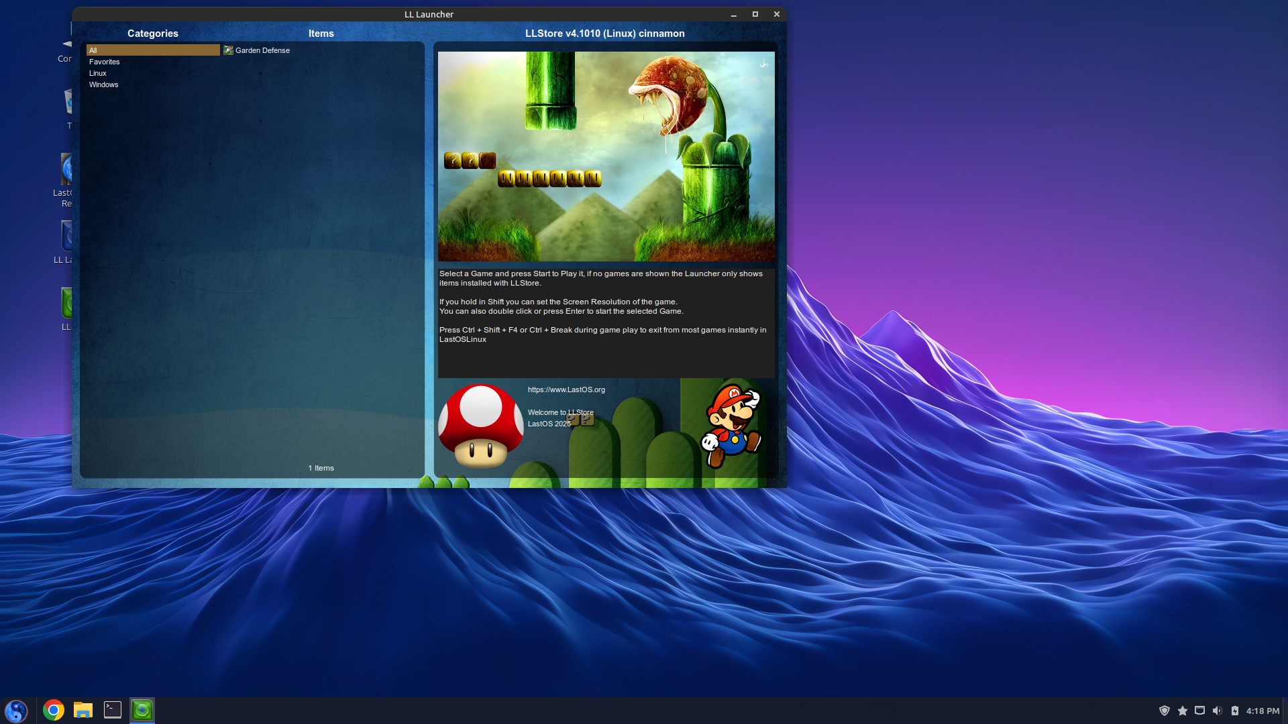This screenshot has height=724, width=1288.
Task: Click the star tray icon
Action: [x=1183, y=711]
